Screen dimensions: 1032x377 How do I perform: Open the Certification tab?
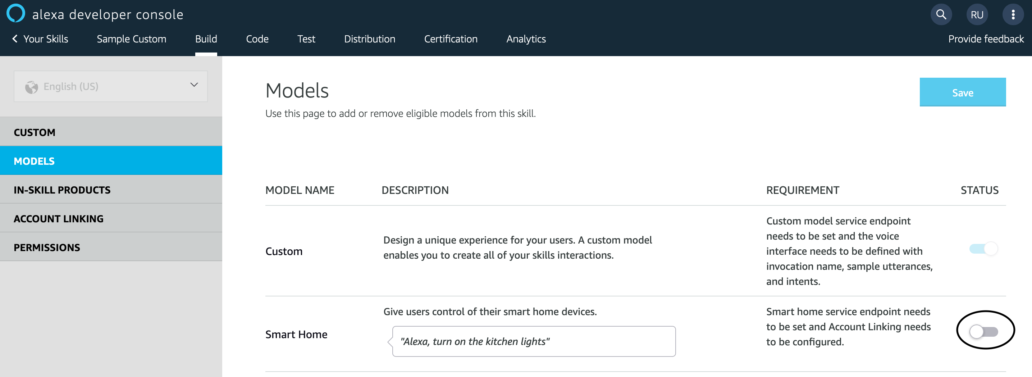pyautogui.click(x=451, y=39)
